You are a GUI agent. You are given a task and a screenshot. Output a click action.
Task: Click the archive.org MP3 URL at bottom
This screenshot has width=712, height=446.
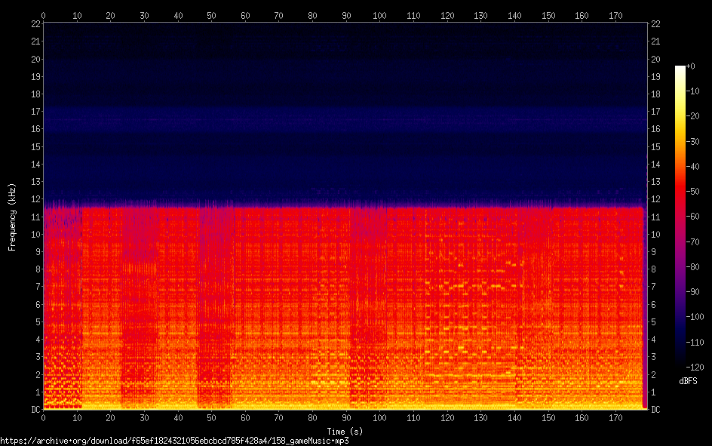174,440
